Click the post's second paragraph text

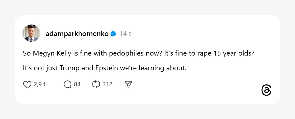pyautogui.click(x=104, y=68)
